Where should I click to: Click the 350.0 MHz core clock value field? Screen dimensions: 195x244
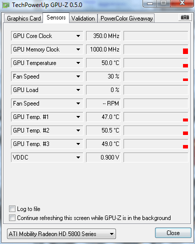(x=103, y=36)
